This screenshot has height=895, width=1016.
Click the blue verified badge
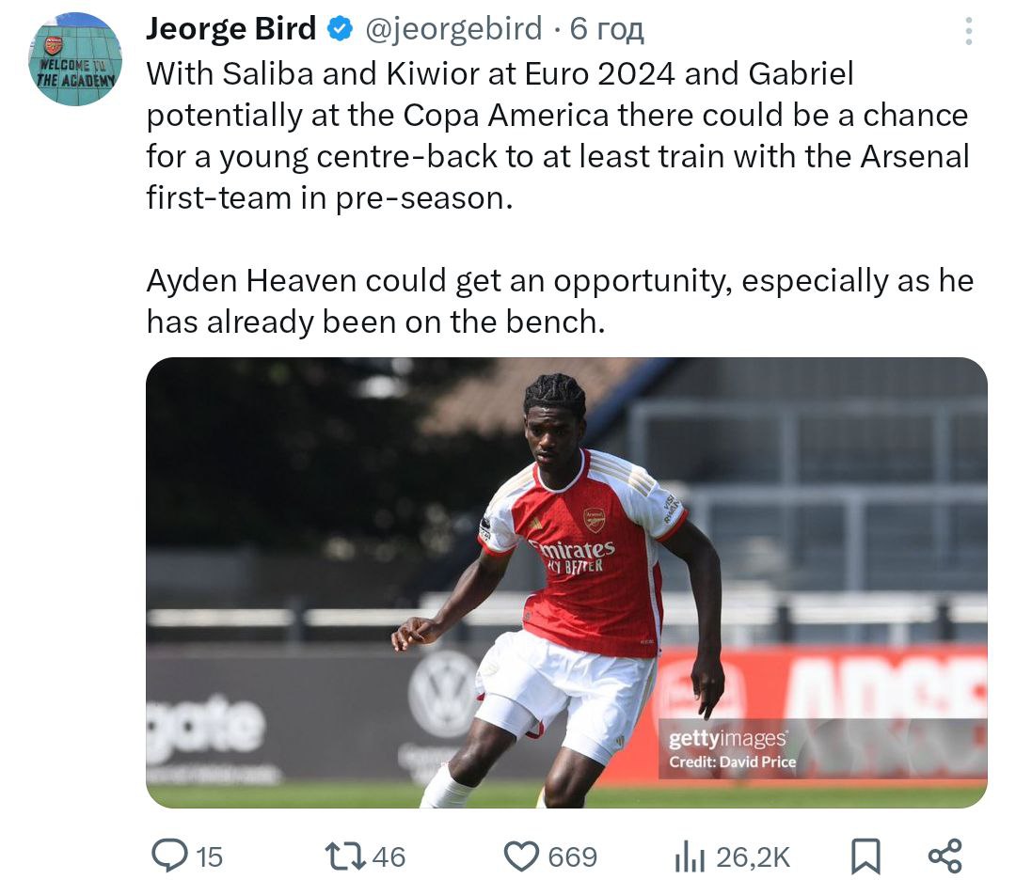coord(340,30)
